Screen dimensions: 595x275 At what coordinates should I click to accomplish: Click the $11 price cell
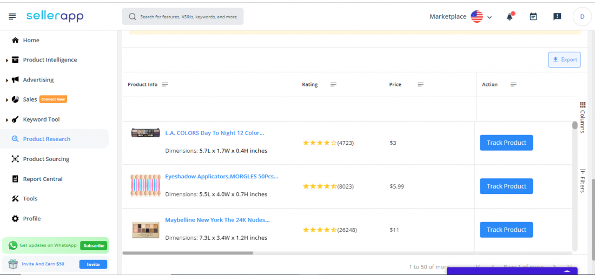pyautogui.click(x=393, y=230)
